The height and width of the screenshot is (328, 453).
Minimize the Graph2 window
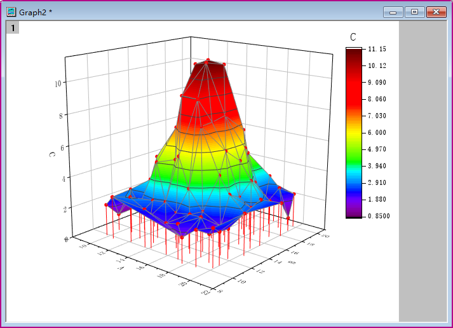393,12
